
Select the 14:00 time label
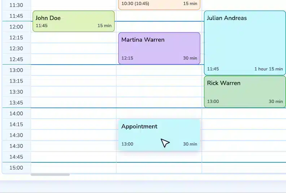[x=16, y=114]
